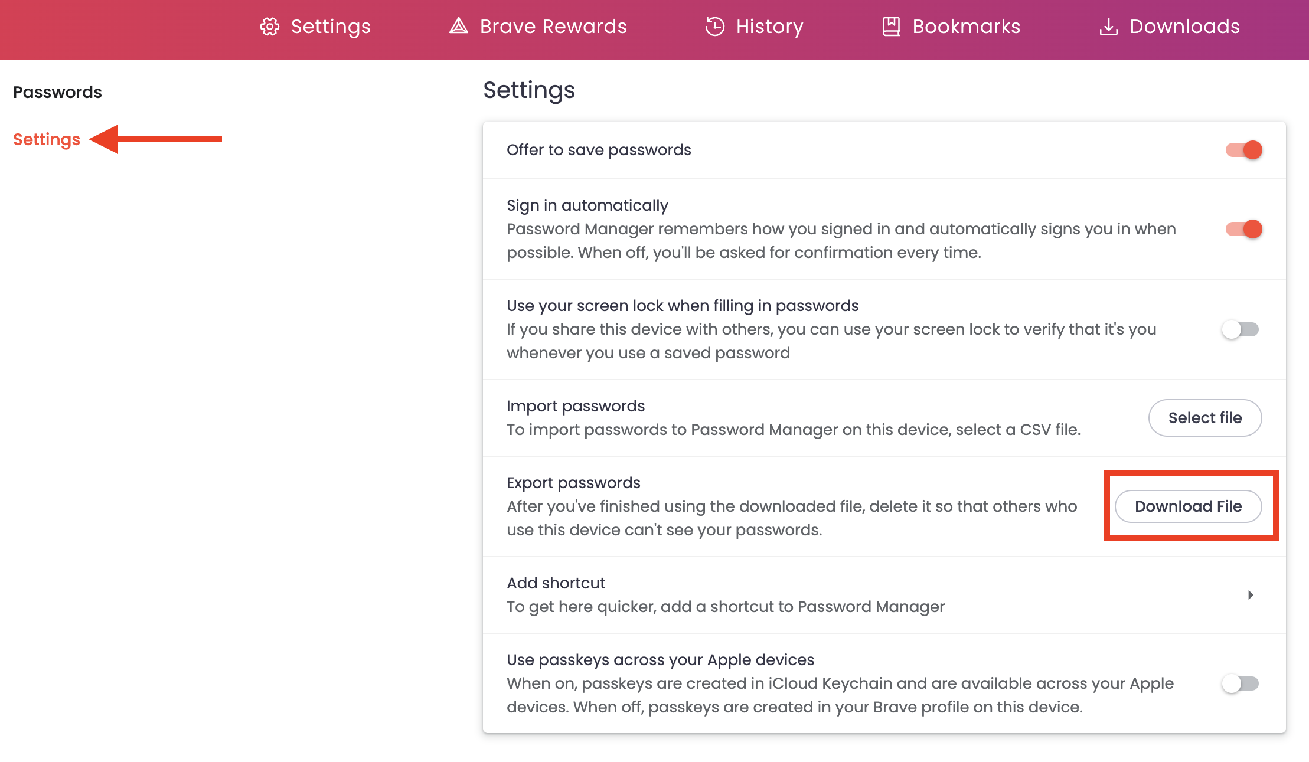Turn off the Sign in automatically toggle
This screenshot has height=762, width=1309.
[1243, 229]
